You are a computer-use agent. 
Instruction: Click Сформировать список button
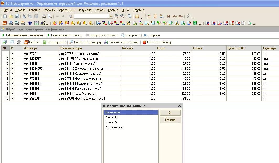tap(64, 35)
